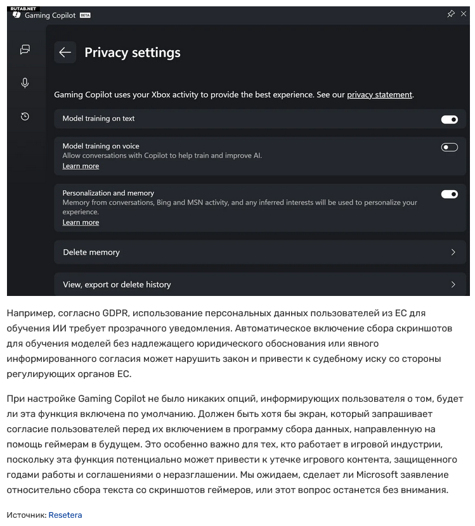The image size is (475, 526).
Task: Disable Model training on text
Action: pos(449,119)
